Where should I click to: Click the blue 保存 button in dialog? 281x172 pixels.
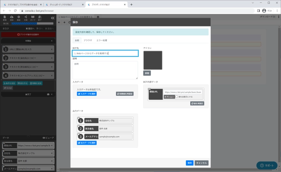click(189, 163)
